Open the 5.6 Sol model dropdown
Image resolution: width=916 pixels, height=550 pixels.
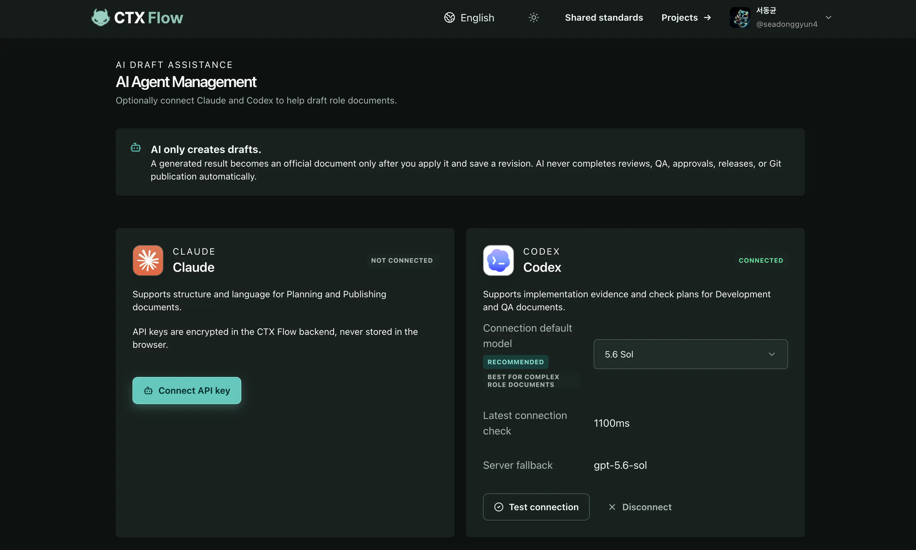pos(691,354)
